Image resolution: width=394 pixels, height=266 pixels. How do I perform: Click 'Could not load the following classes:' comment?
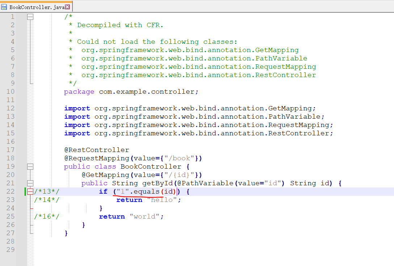157,42
